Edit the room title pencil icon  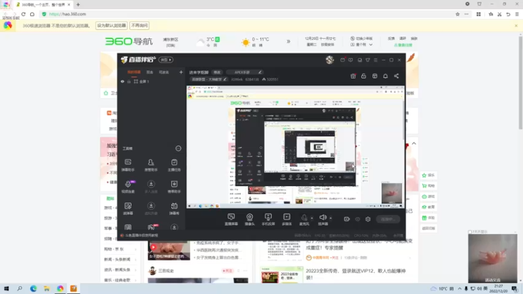pos(260,72)
